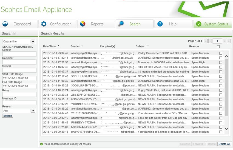Viewport: 233px width, 150px height.
Task: Click the Date/Time ascending sort arrow
Action: (x=59, y=46)
